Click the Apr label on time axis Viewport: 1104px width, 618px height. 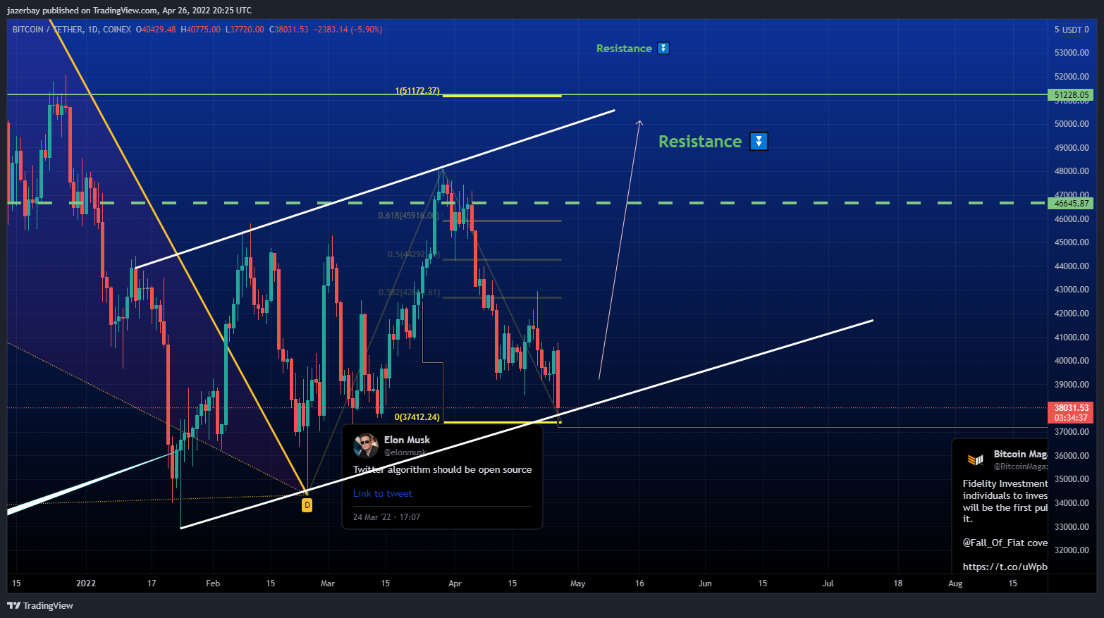[455, 583]
